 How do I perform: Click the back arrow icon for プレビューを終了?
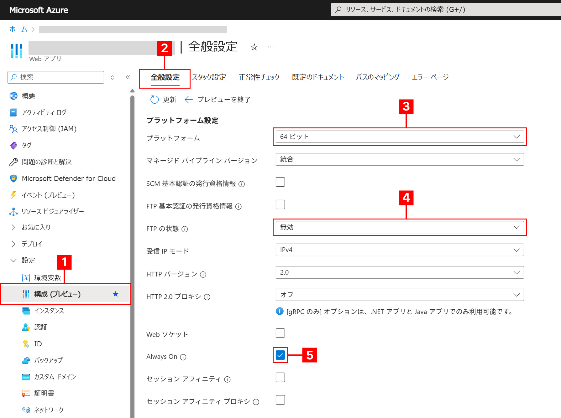[189, 100]
